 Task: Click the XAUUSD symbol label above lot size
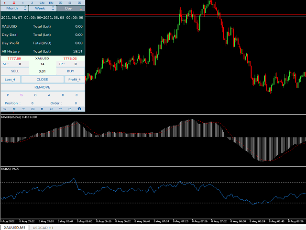(x=42, y=58)
